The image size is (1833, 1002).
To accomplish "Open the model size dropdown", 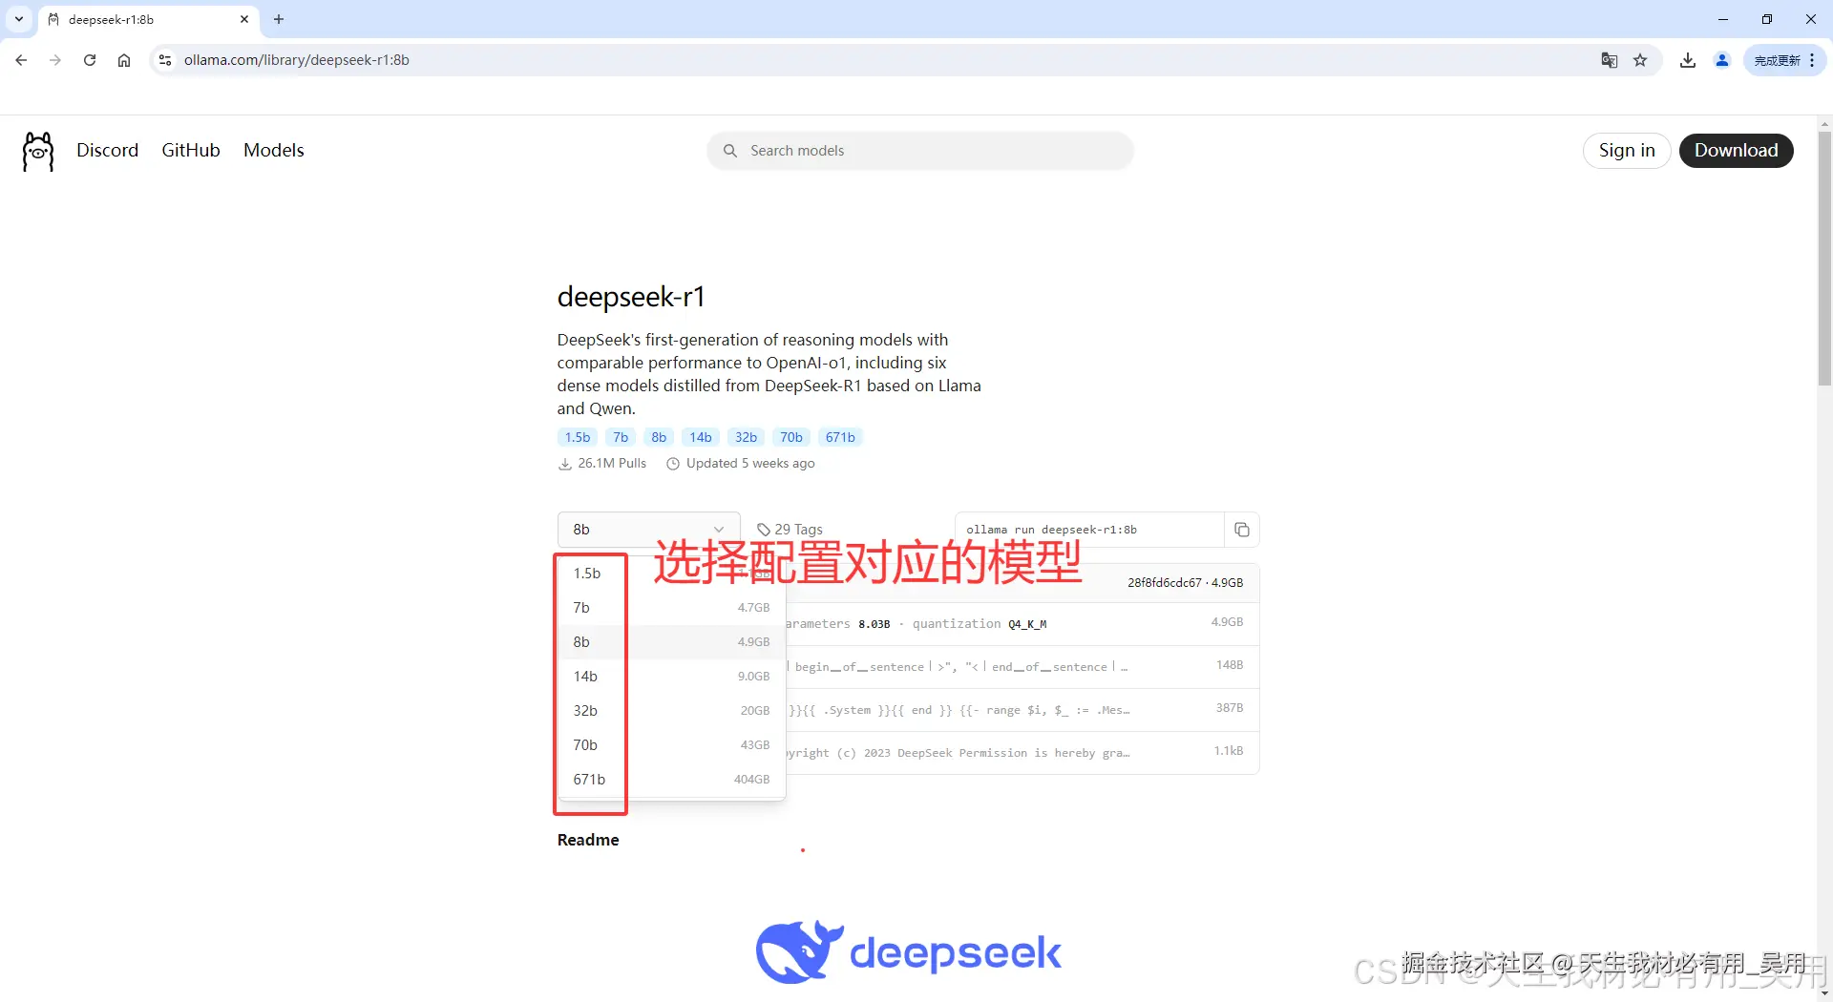I will coord(648,529).
